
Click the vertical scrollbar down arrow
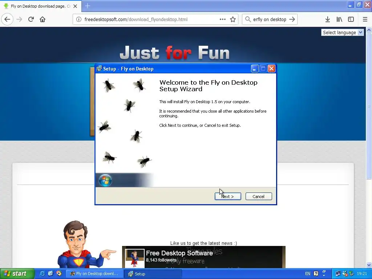(x=369, y=265)
